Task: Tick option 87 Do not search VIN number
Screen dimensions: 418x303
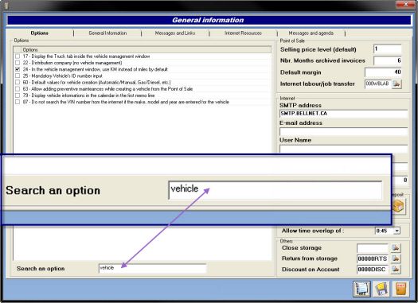Action: pos(18,102)
